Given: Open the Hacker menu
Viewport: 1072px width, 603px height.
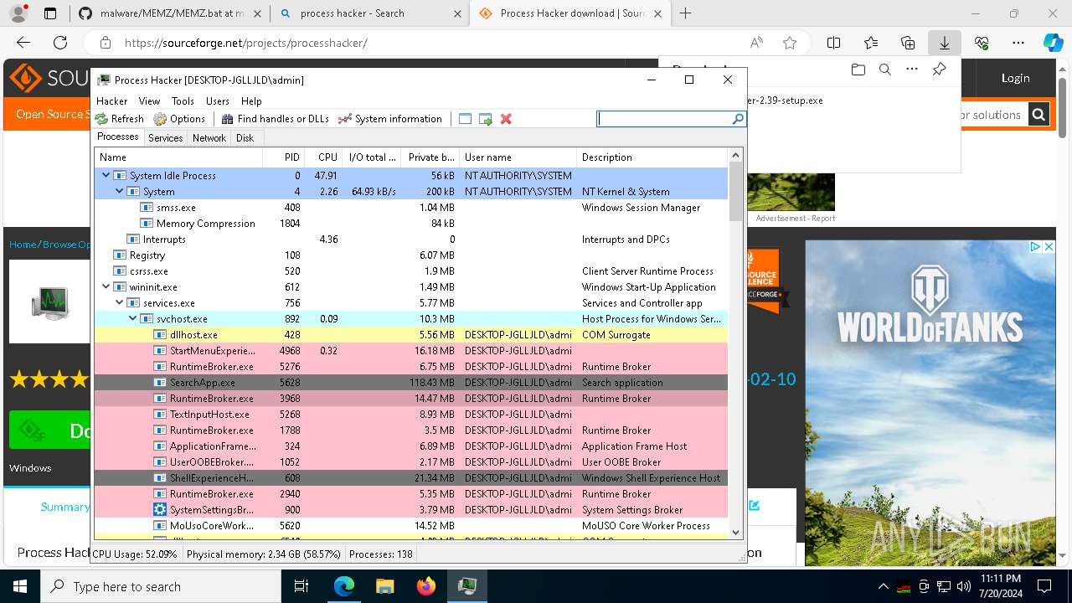Looking at the screenshot, I should (x=111, y=100).
